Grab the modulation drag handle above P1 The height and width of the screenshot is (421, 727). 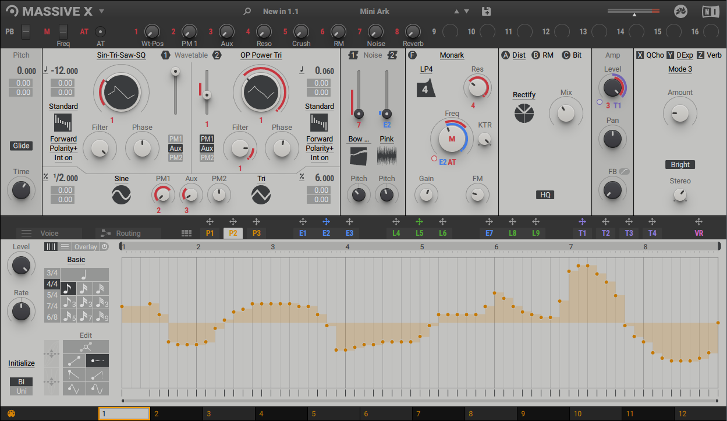pos(210,222)
